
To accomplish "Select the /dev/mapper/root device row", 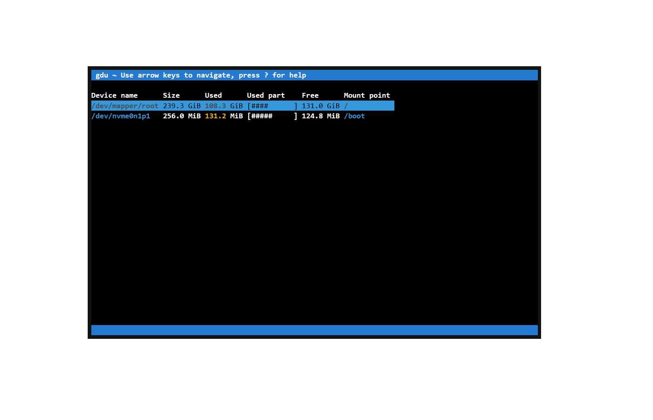I will coord(125,106).
